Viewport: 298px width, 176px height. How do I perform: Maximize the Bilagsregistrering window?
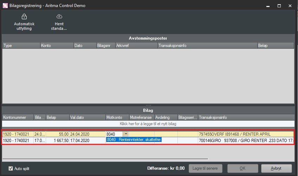[279, 6]
